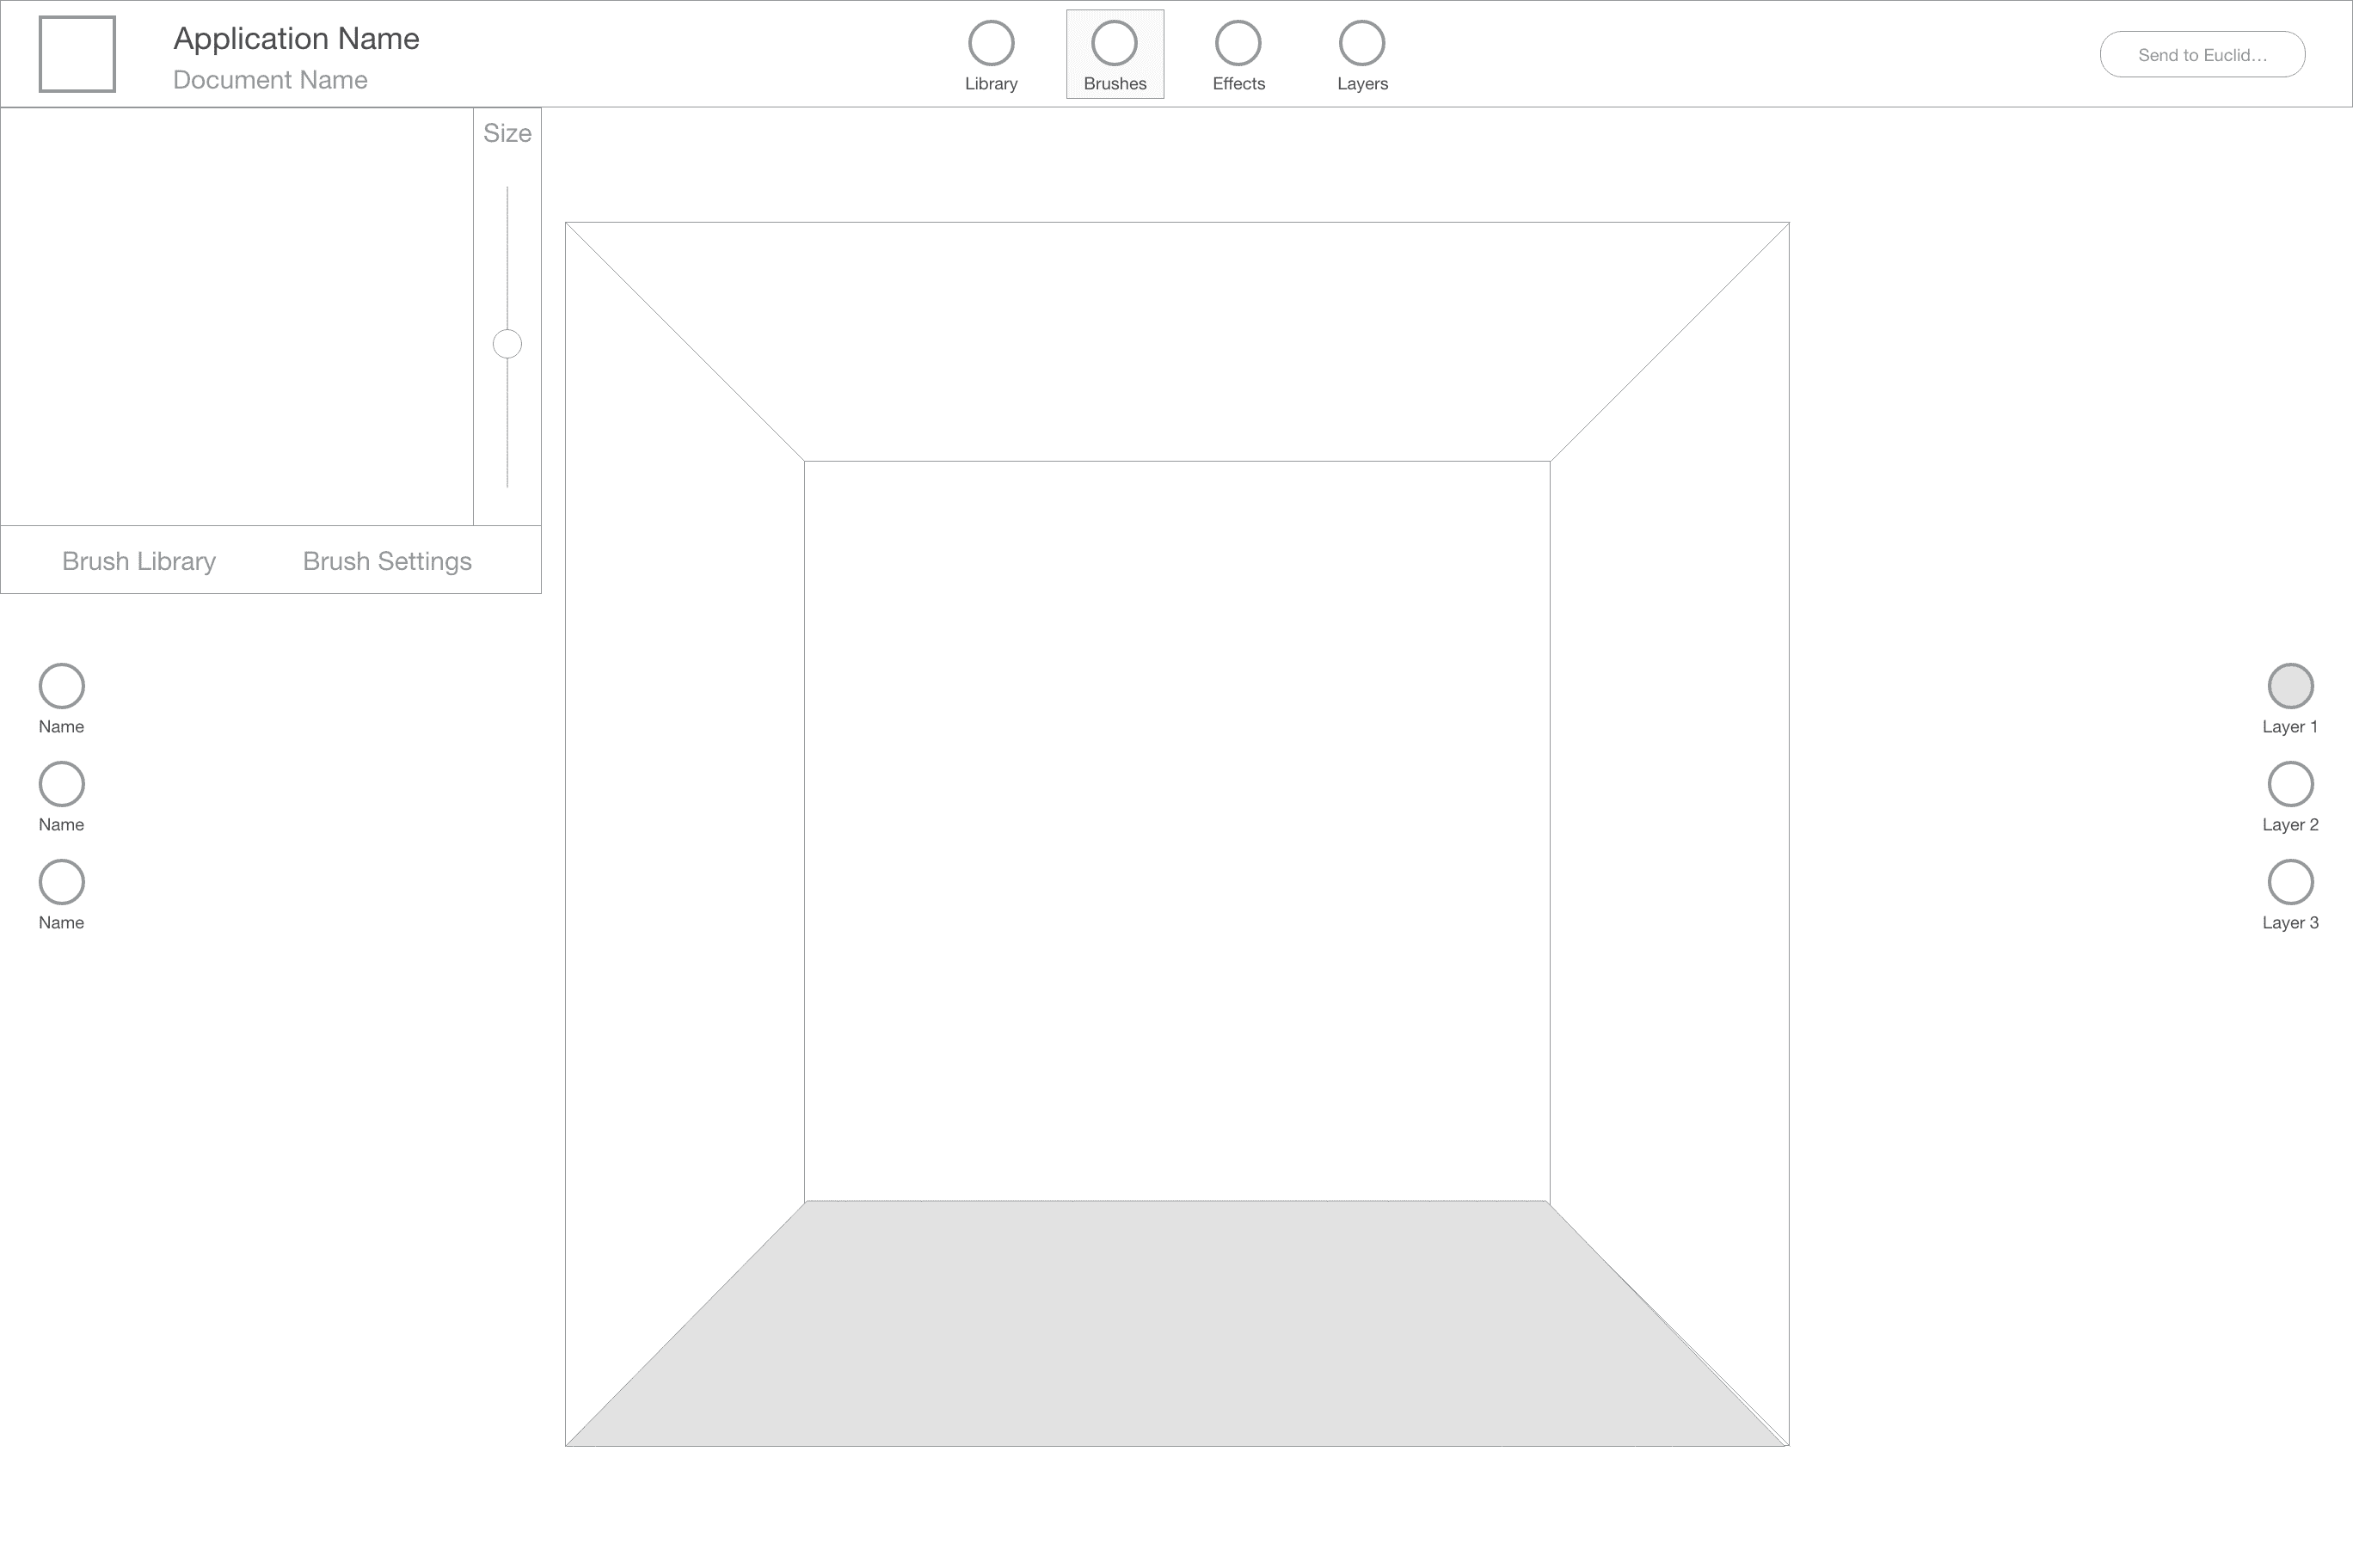2353x1568 pixels.
Task: Open the Library panel icon
Action: click(x=991, y=44)
